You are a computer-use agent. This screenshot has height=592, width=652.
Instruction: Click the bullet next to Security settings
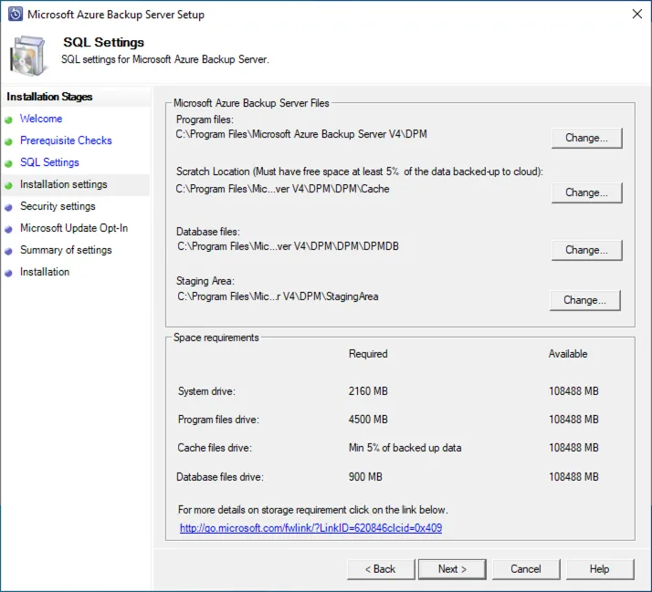tap(9, 207)
